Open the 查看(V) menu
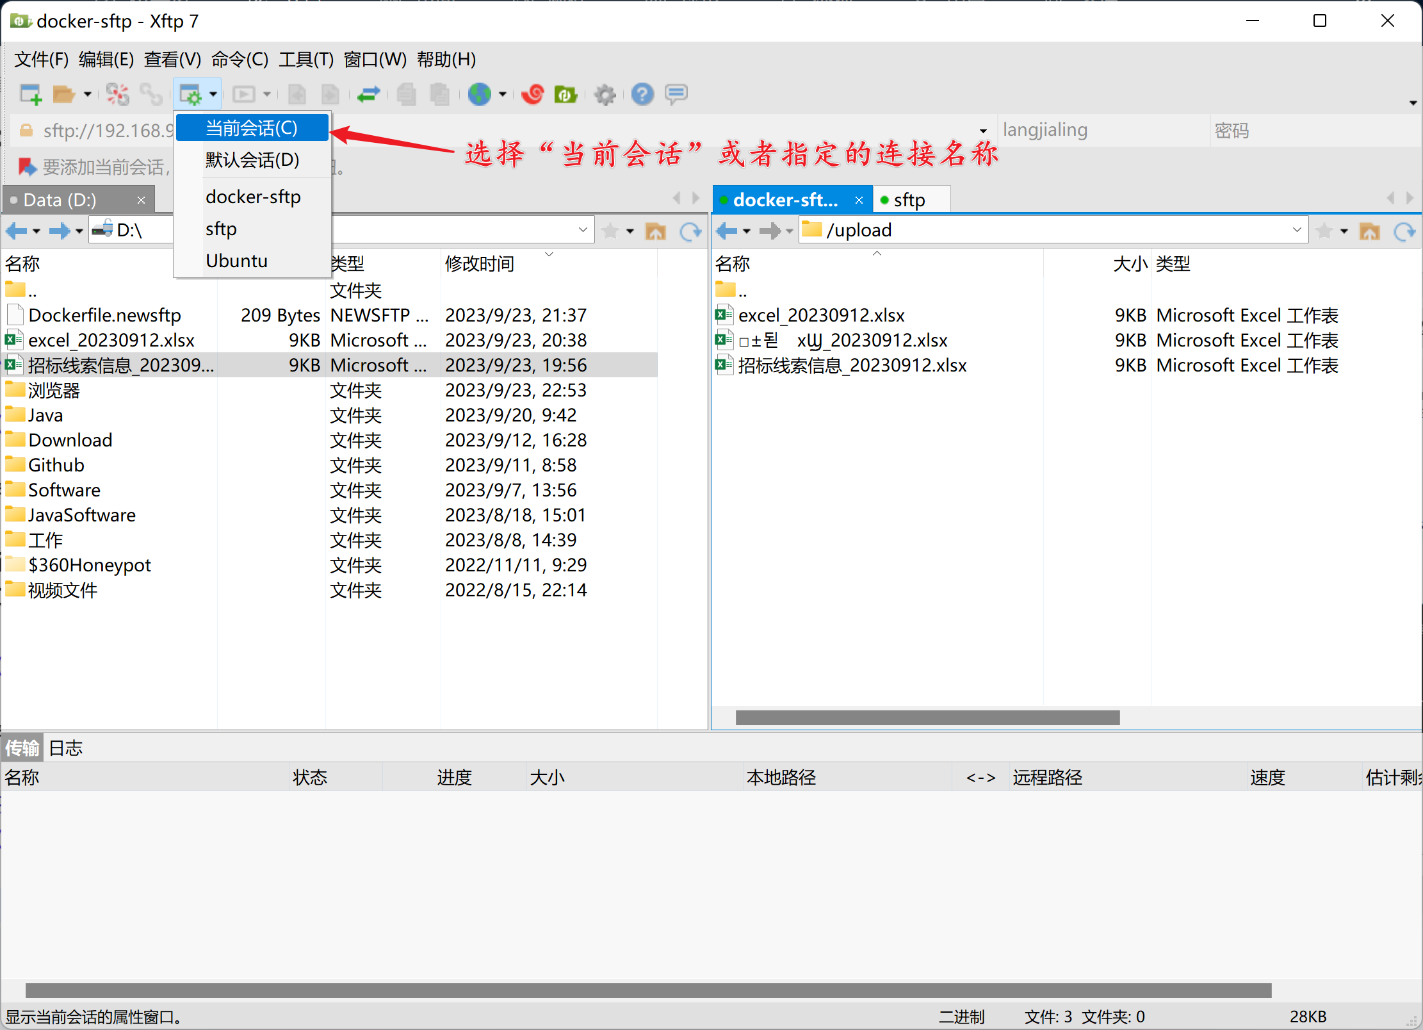Image resolution: width=1423 pixels, height=1030 pixels. click(172, 60)
